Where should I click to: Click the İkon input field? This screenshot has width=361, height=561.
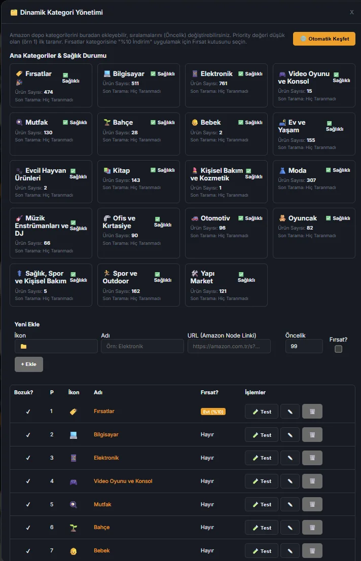(56, 346)
